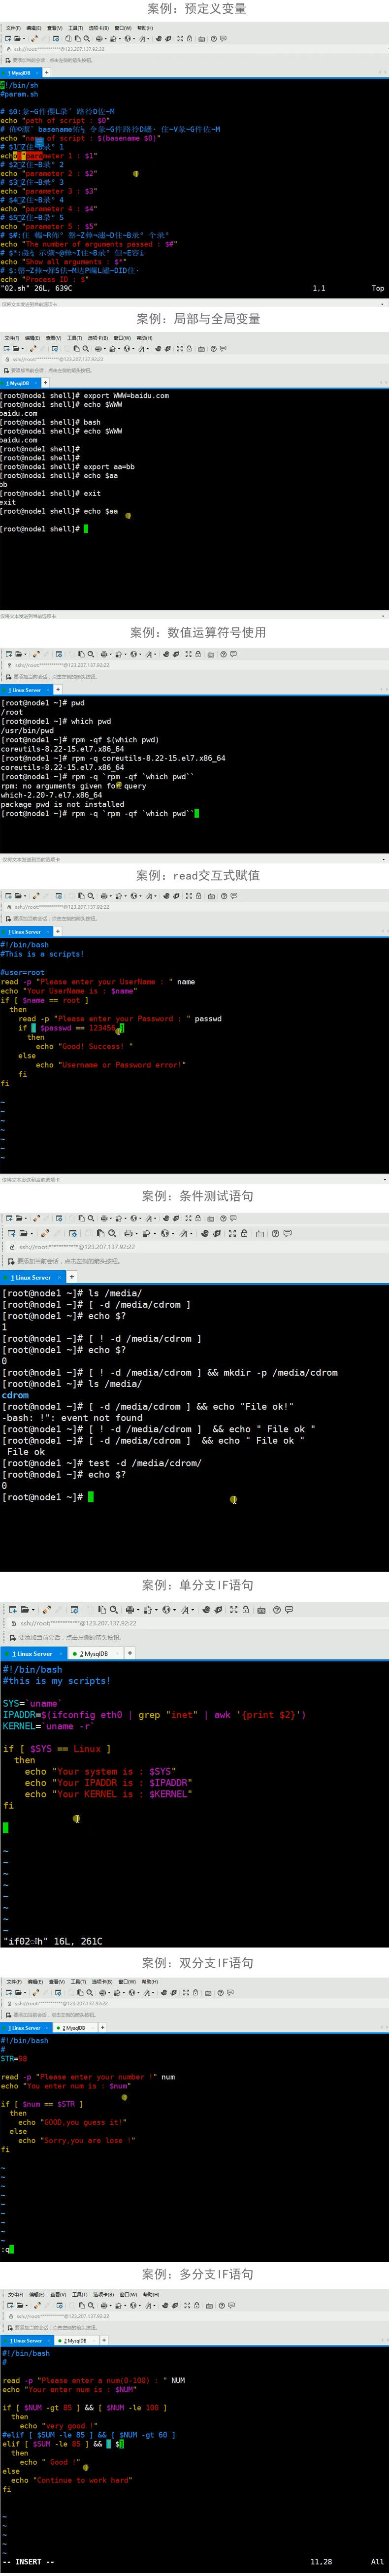This screenshot has height=2576, width=389.
Task: Click fullscreen icon in 单分支IF语句 toolbar
Action: [234, 1609]
